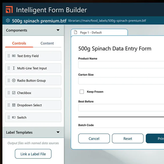This screenshot has height=164, width=164.
Task: Select the Page 1 - Default tab
Action: [99, 32]
